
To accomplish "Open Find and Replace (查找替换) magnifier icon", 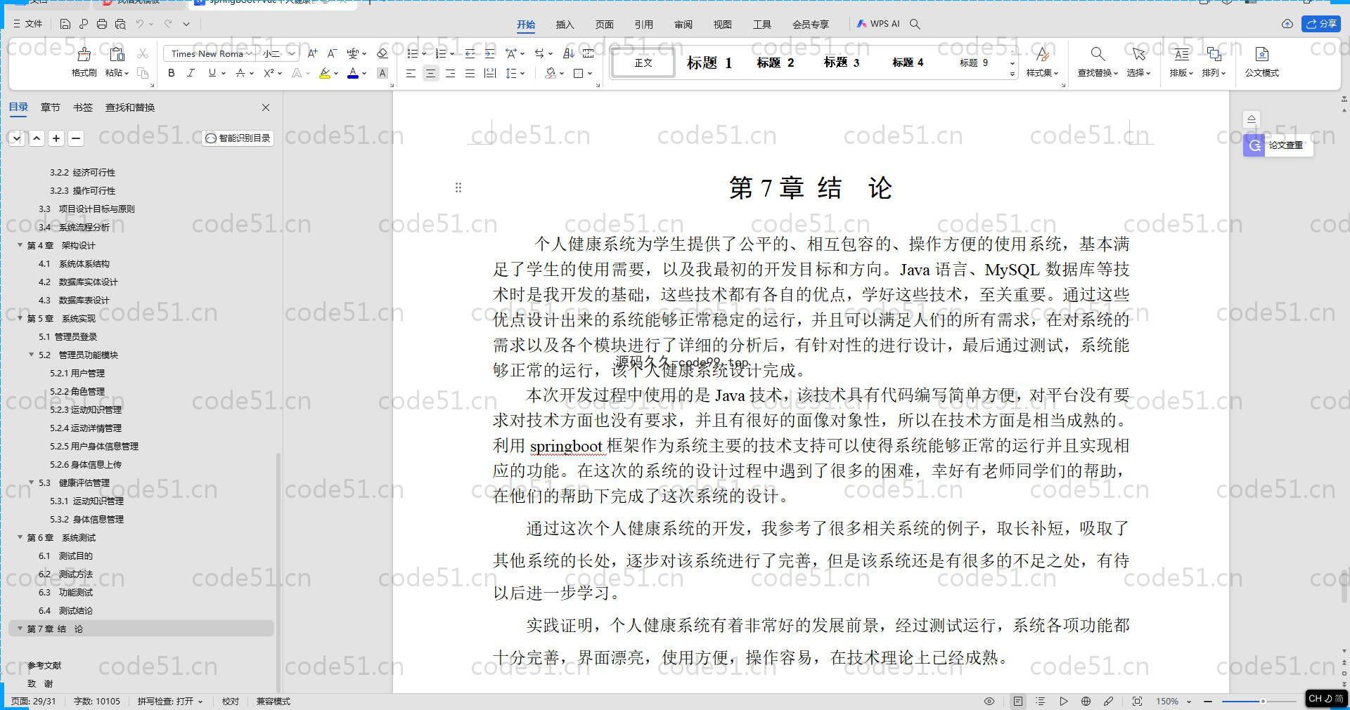I will pos(1098,54).
